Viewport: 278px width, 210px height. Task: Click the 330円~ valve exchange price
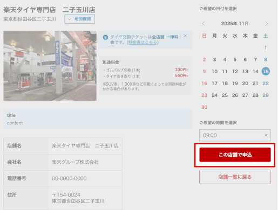181,69
